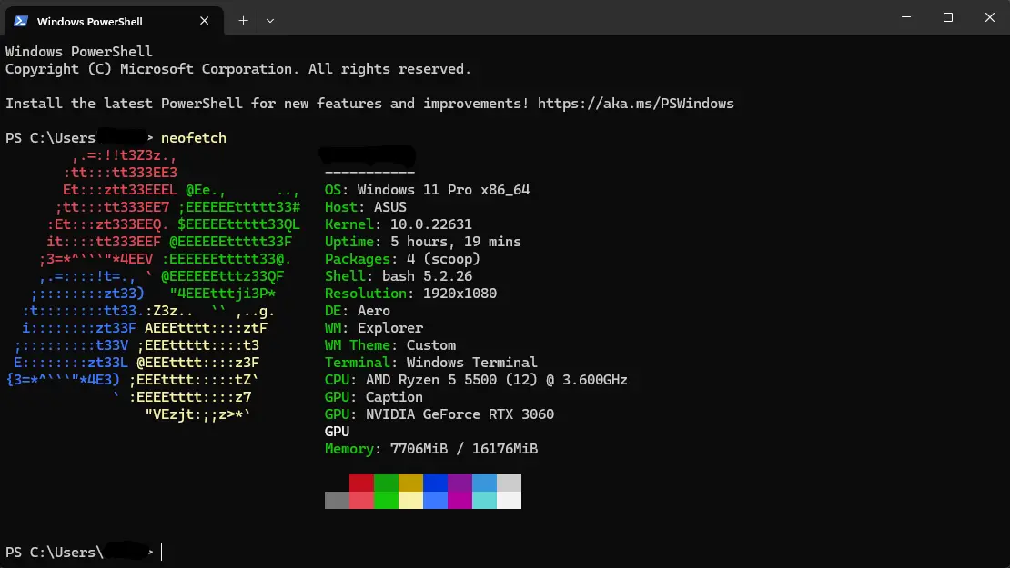This screenshot has width=1010, height=568.
Task: Click the DE: Aero line
Action: 357,312
